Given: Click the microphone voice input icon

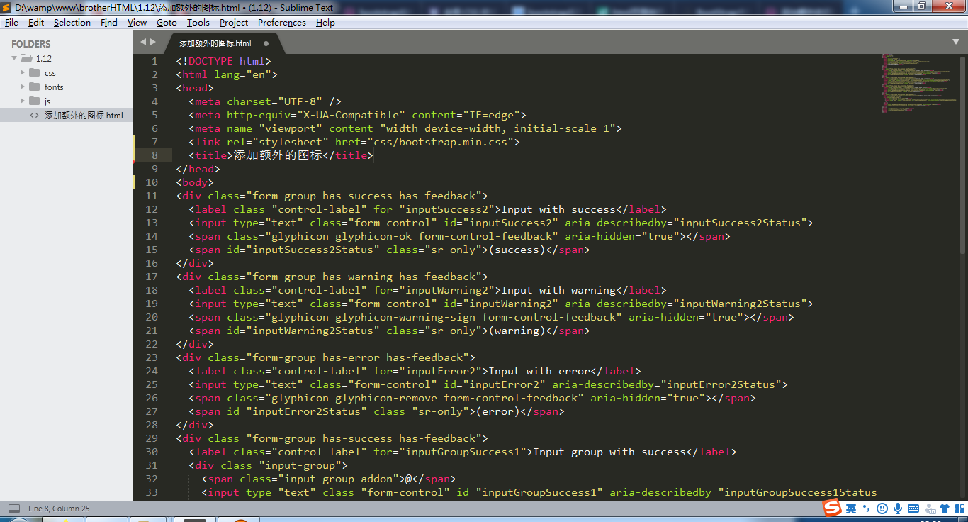Looking at the screenshot, I should pyautogui.click(x=898, y=509).
